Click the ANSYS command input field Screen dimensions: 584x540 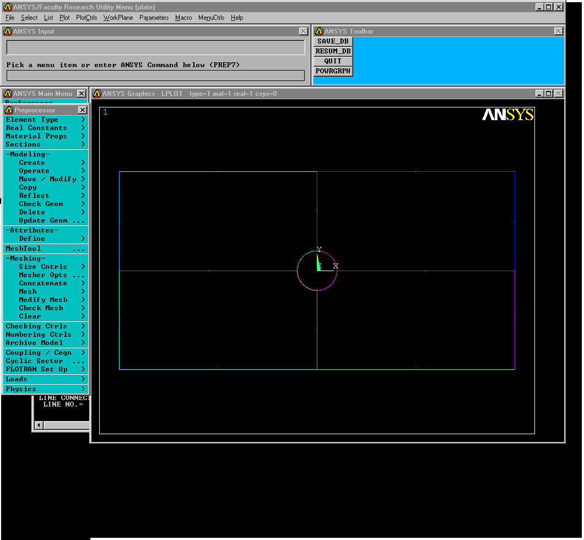(155, 75)
